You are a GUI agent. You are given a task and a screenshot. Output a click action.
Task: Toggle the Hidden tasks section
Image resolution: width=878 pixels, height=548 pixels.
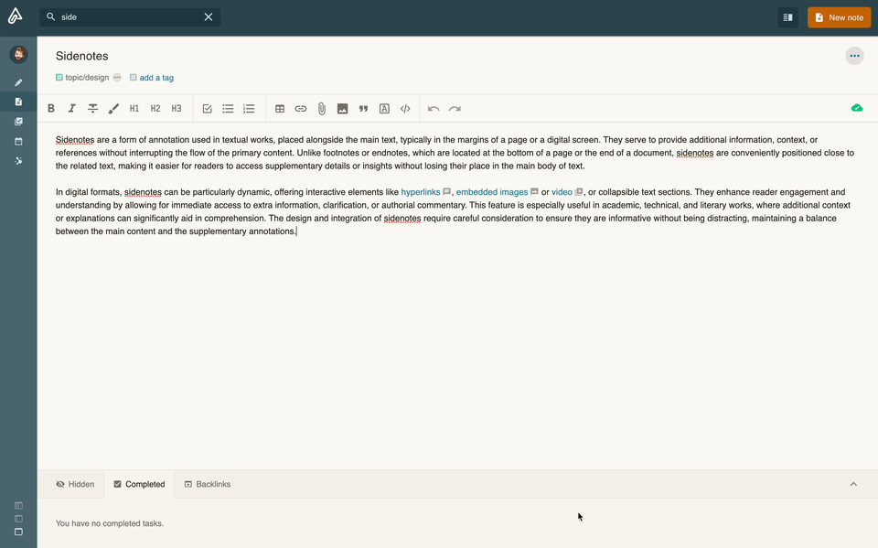click(x=74, y=484)
